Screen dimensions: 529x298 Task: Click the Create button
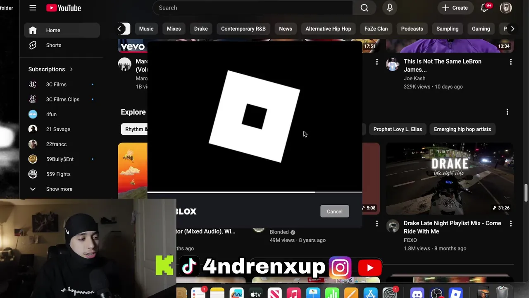click(455, 8)
